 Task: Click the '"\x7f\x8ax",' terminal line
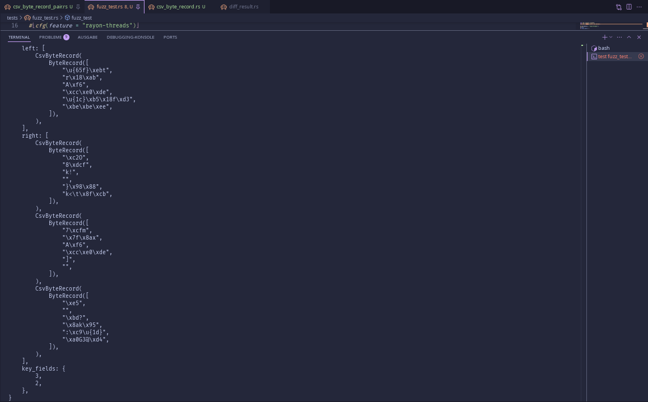[x=82, y=237]
